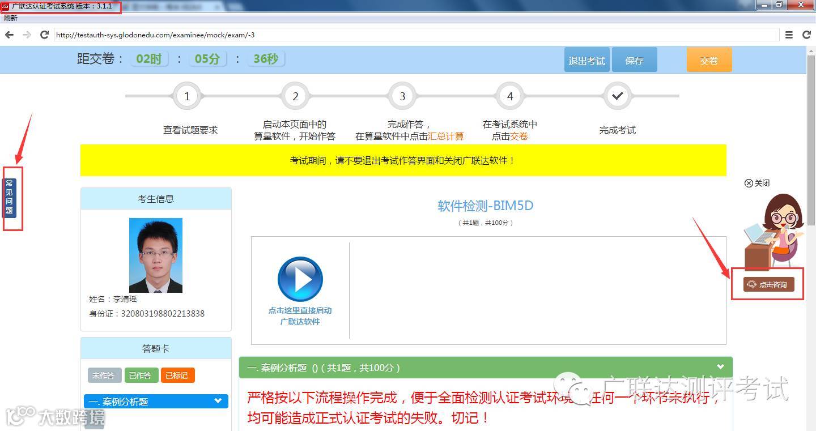Submit the exam with 交卷 button
This screenshot has height=431, width=816.
coord(709,59)
